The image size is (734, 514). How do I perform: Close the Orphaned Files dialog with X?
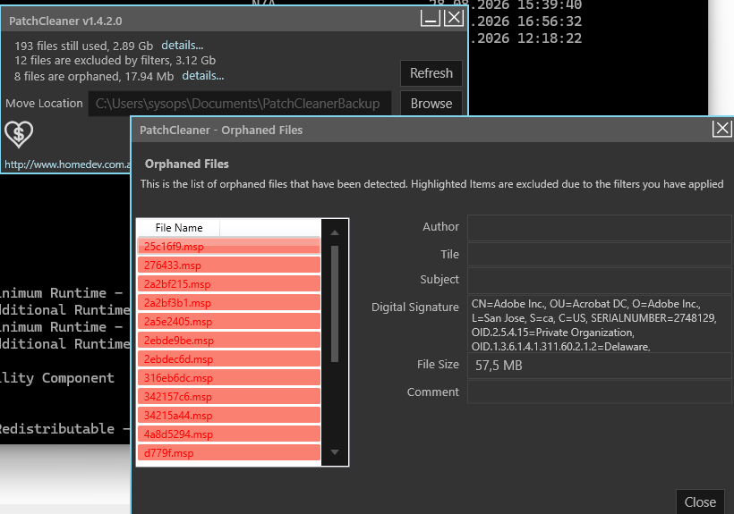[x=721, y=128]
